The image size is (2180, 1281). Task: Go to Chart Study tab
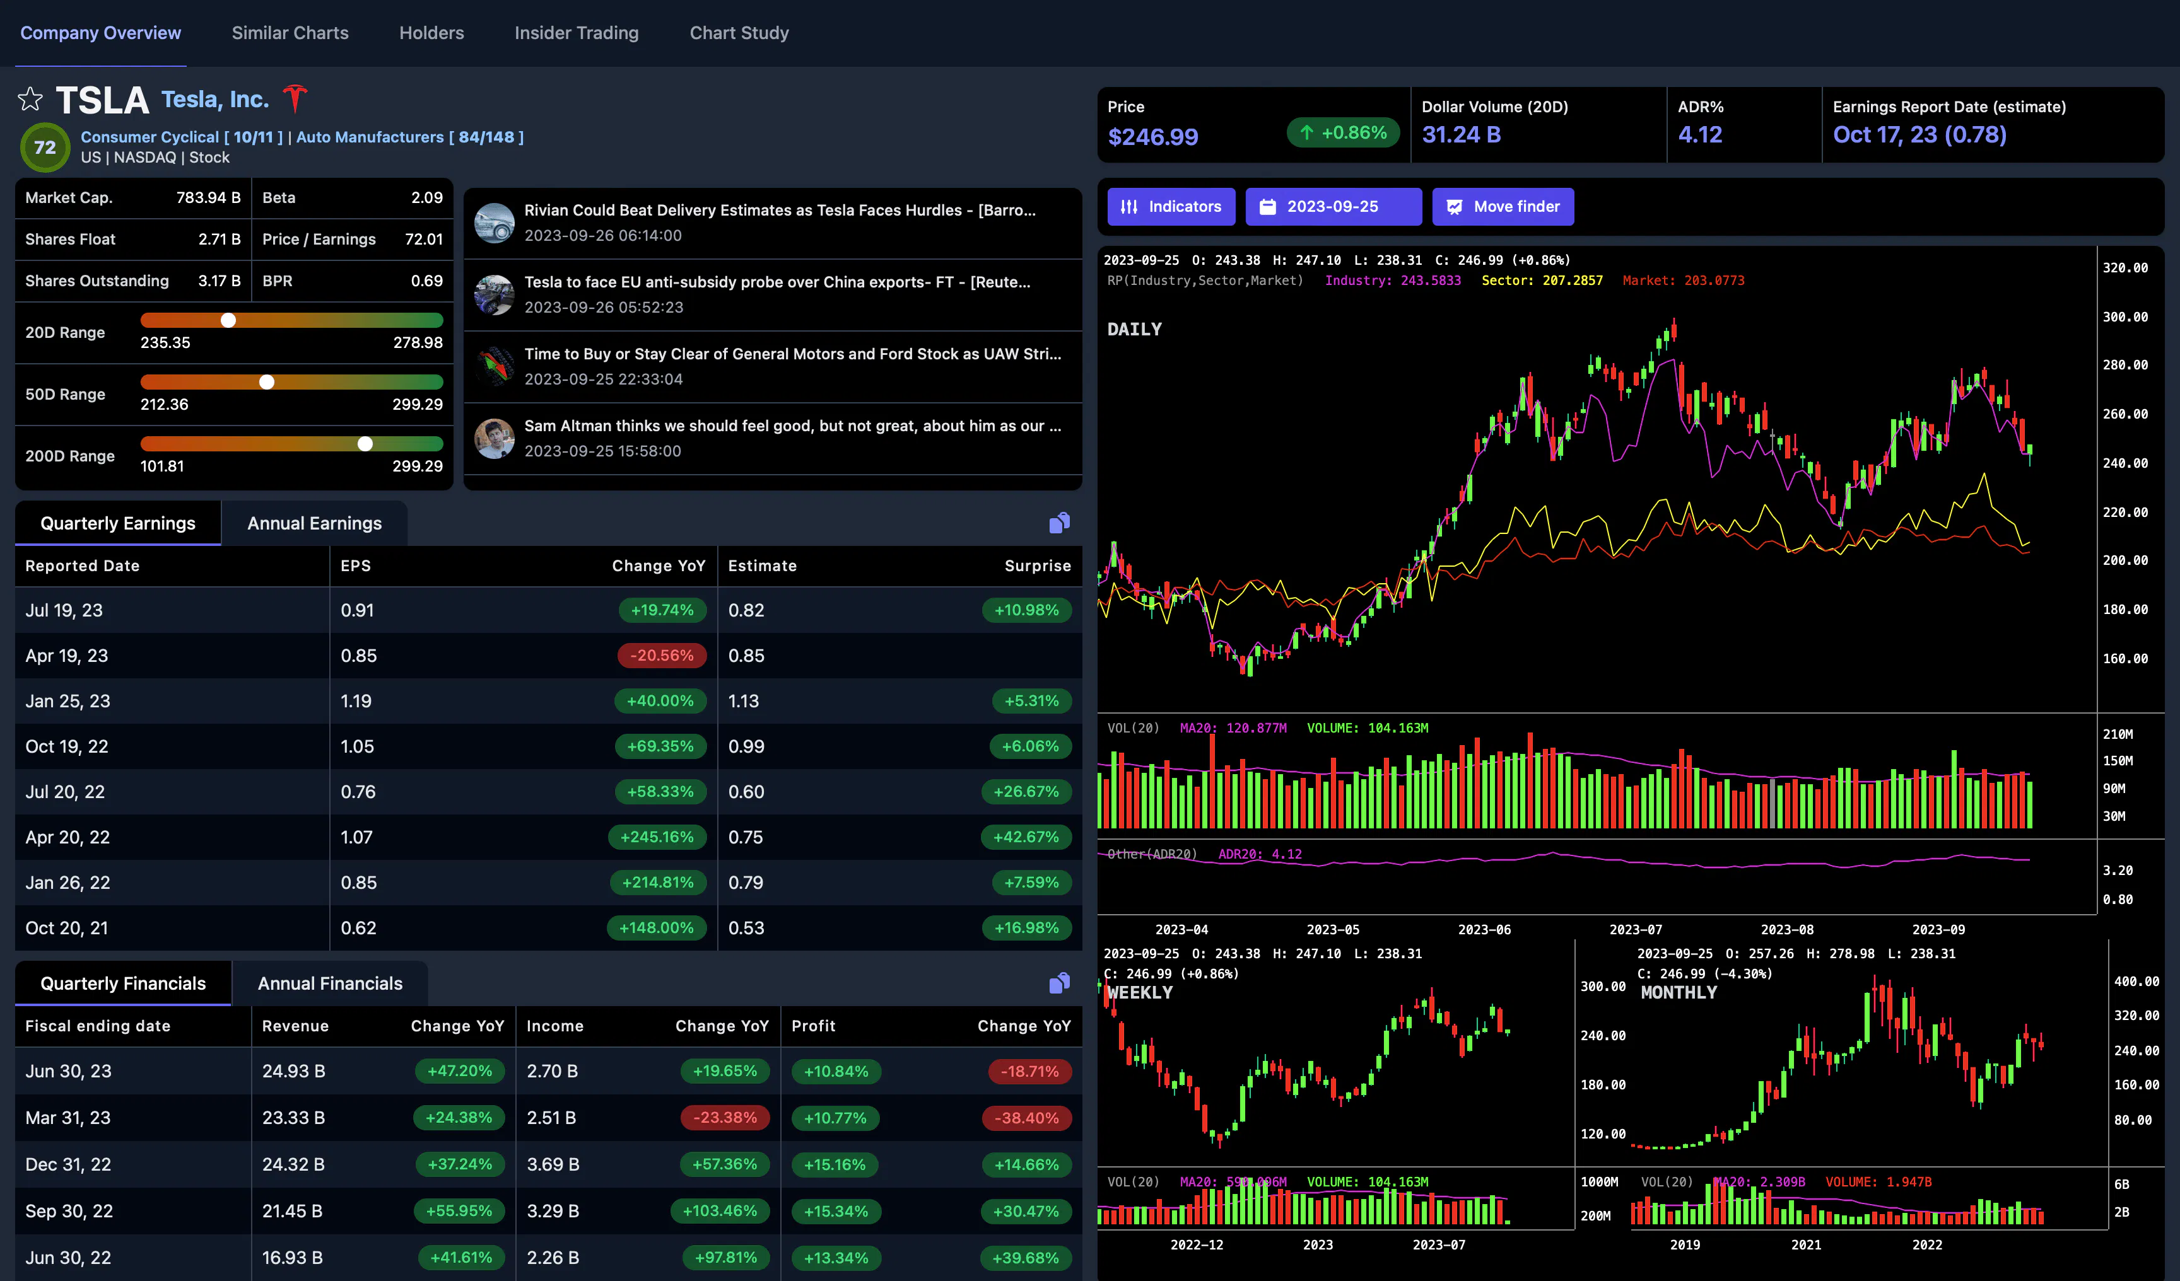point(739,33)
